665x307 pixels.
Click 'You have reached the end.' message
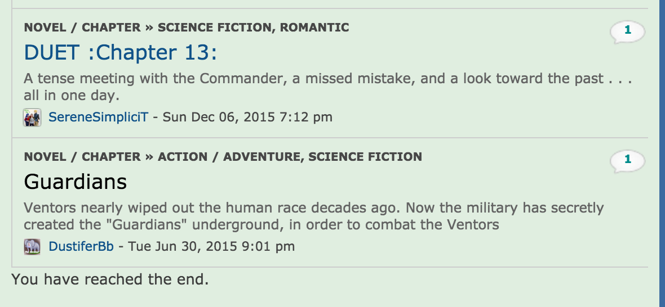tap(110, 279)
